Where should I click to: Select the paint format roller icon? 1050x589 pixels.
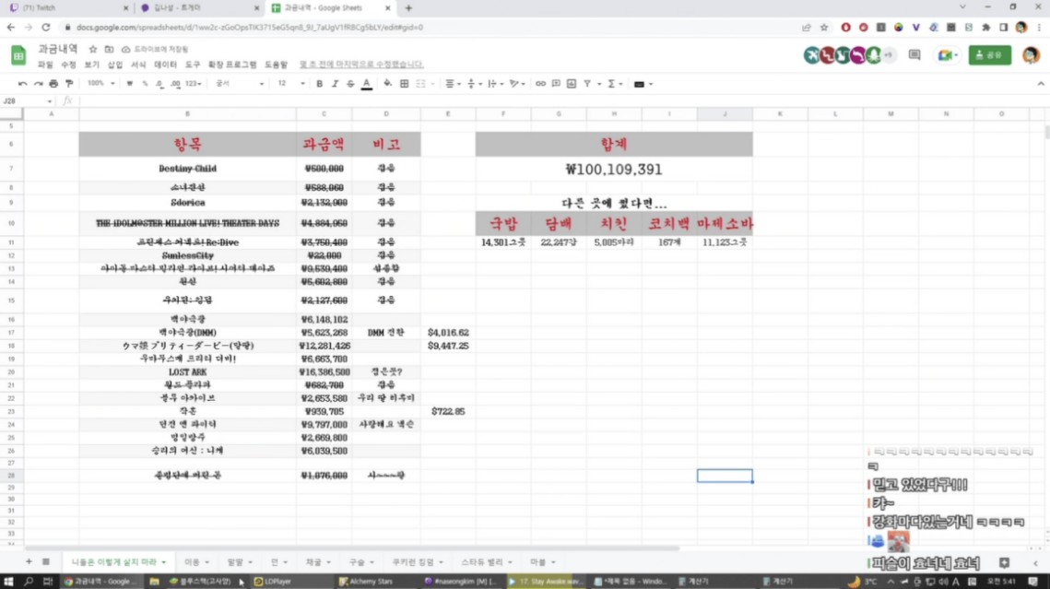tap(69, 84)
